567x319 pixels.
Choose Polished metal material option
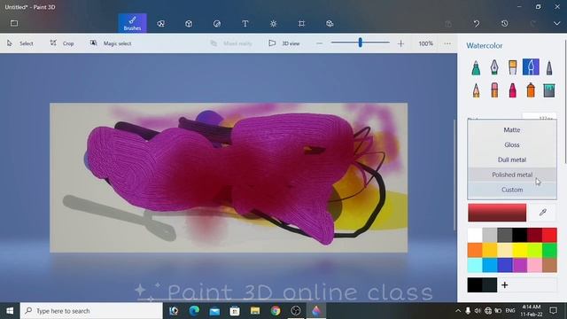pyautogui.click(x=512, y=175)
